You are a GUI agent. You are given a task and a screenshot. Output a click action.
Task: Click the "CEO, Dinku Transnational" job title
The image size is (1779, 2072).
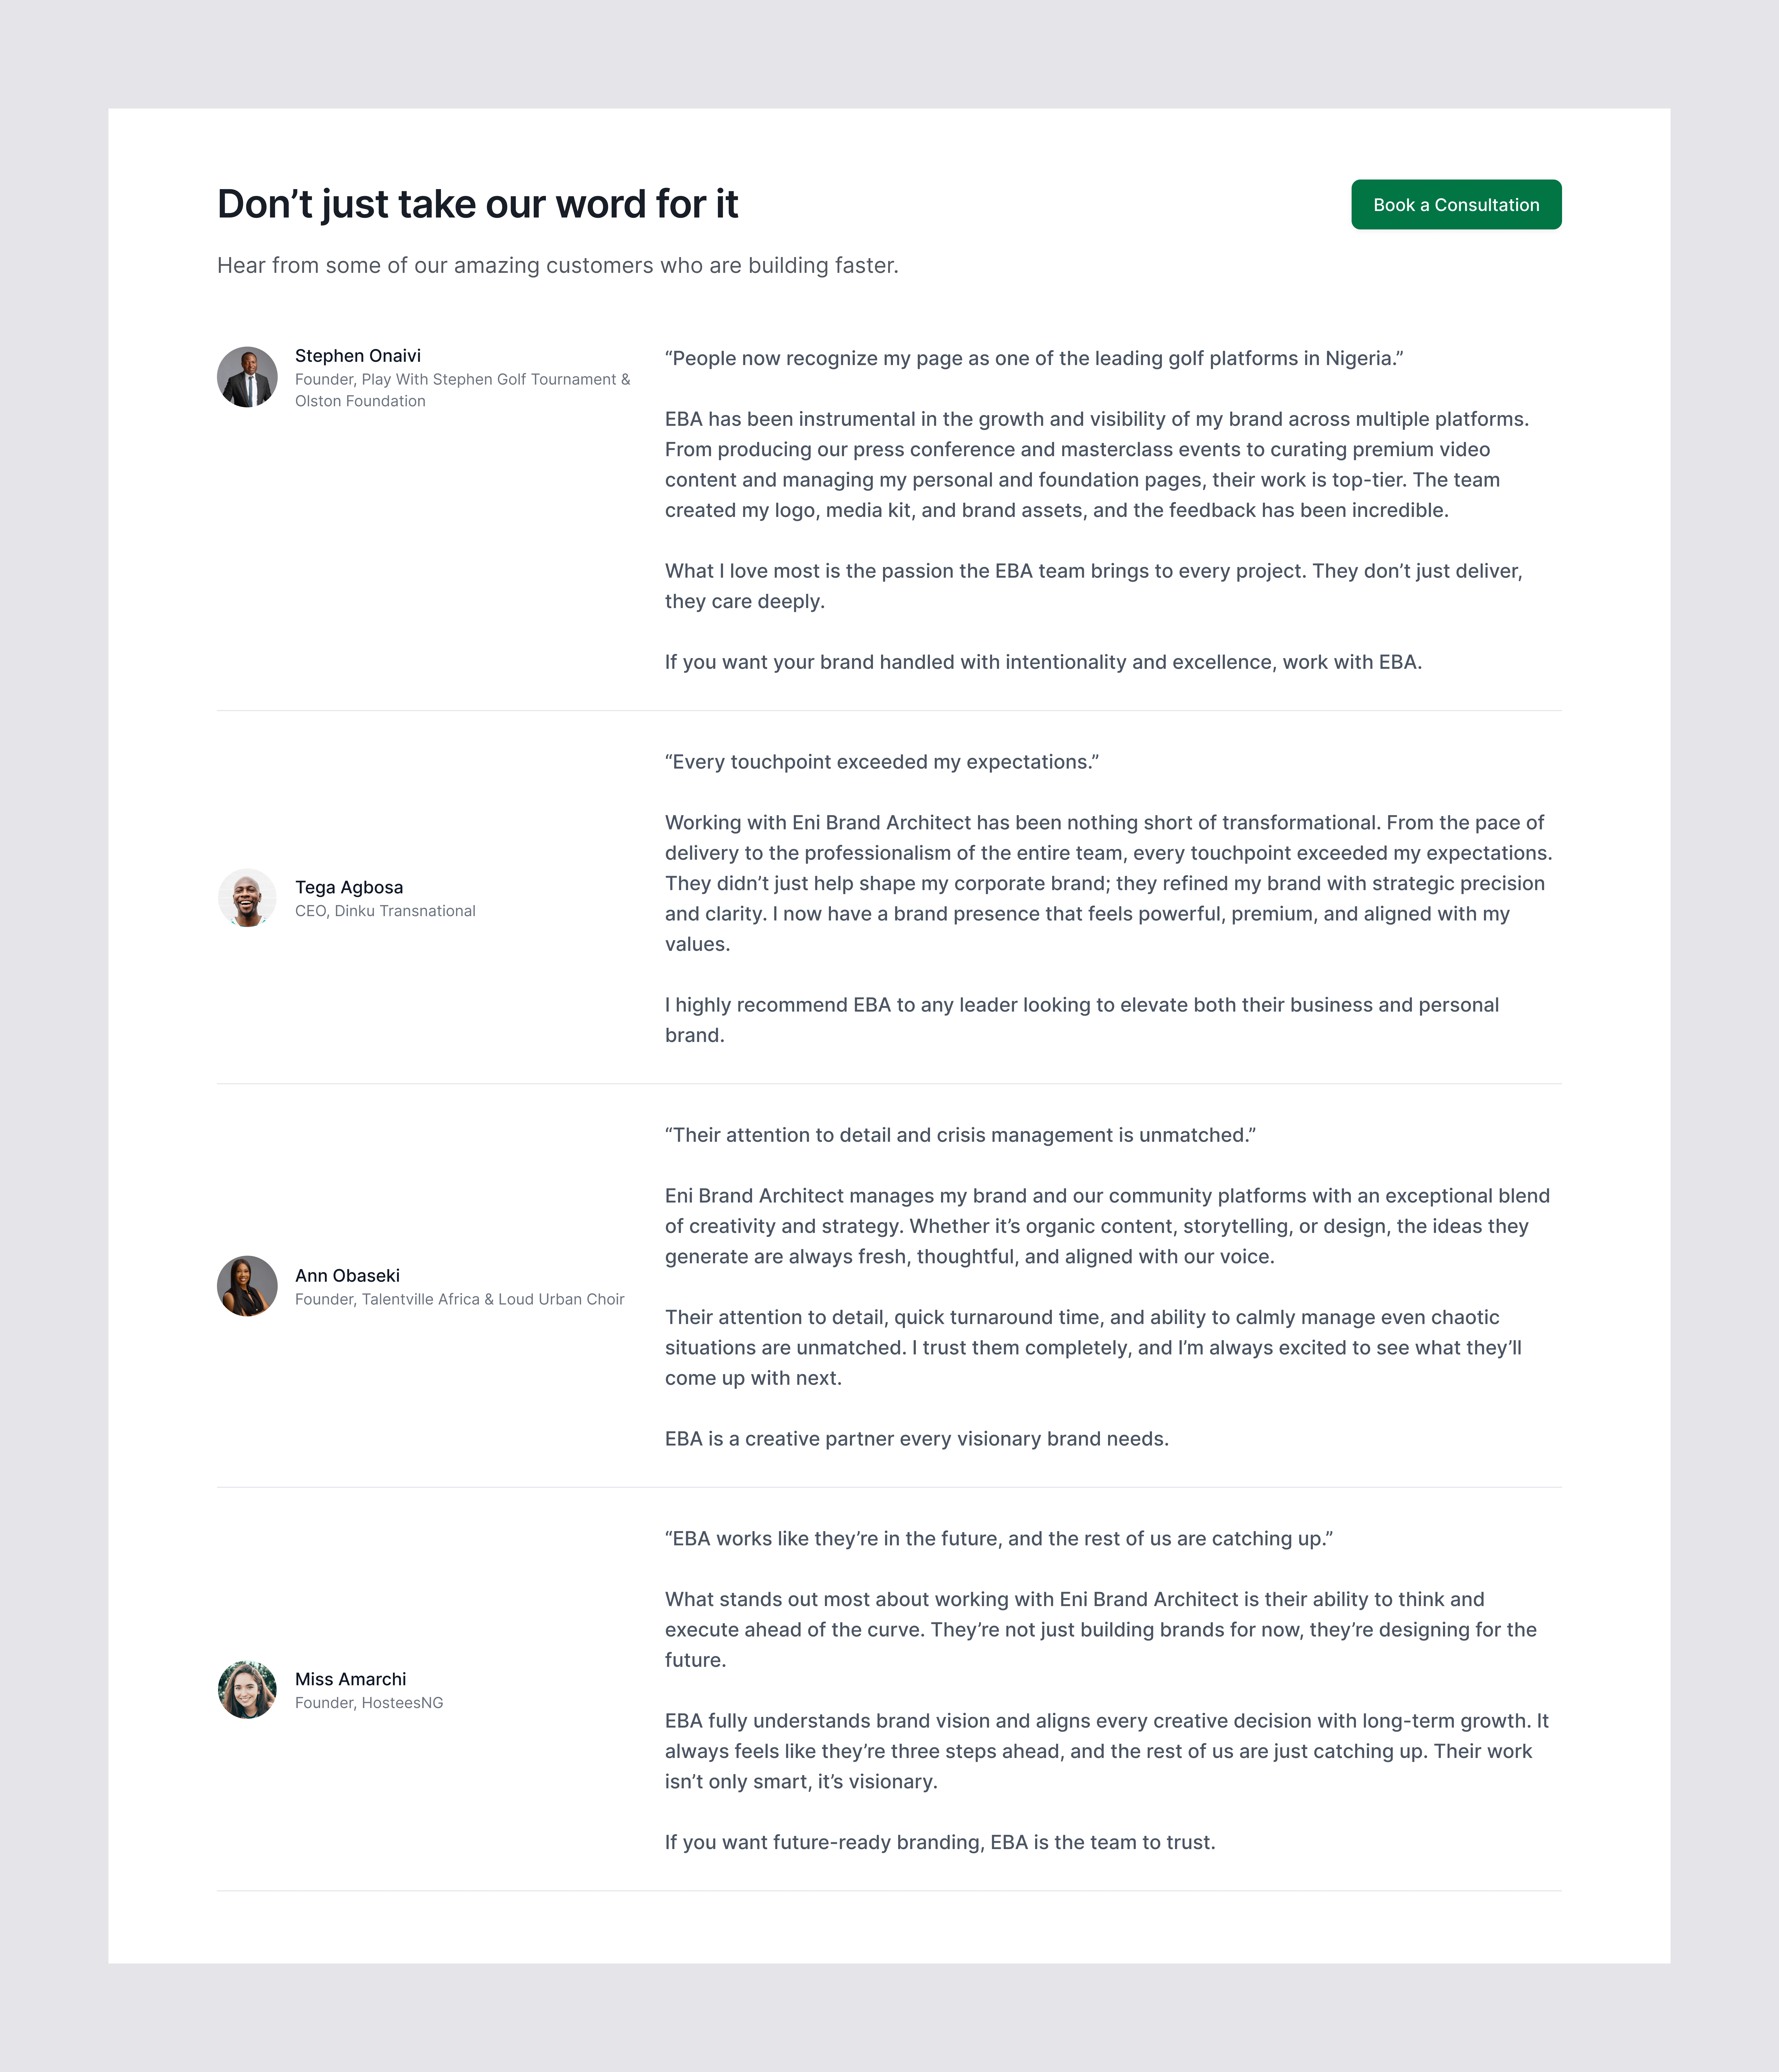point(385,911)
